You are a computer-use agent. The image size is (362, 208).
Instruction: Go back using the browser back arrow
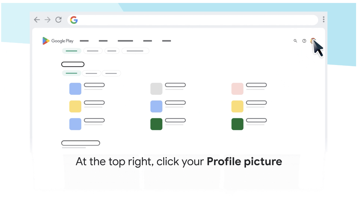coord(37,20)
